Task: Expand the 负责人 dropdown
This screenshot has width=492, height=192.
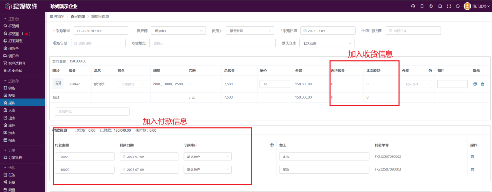Action: pyautogui.click(x=250, y=30)
